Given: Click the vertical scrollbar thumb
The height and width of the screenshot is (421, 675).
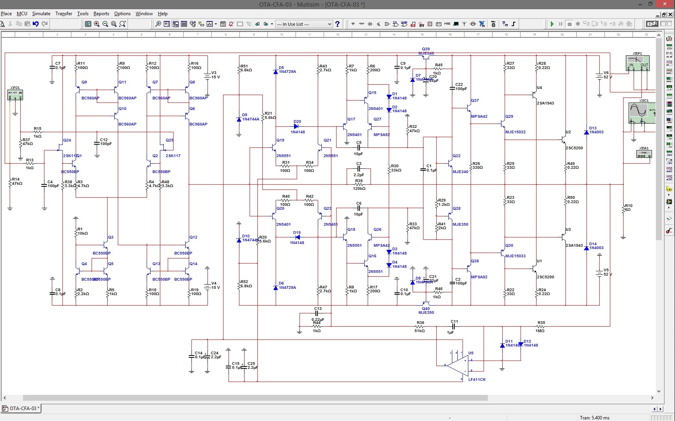Looking at the screenshot, I should point(659,139).
